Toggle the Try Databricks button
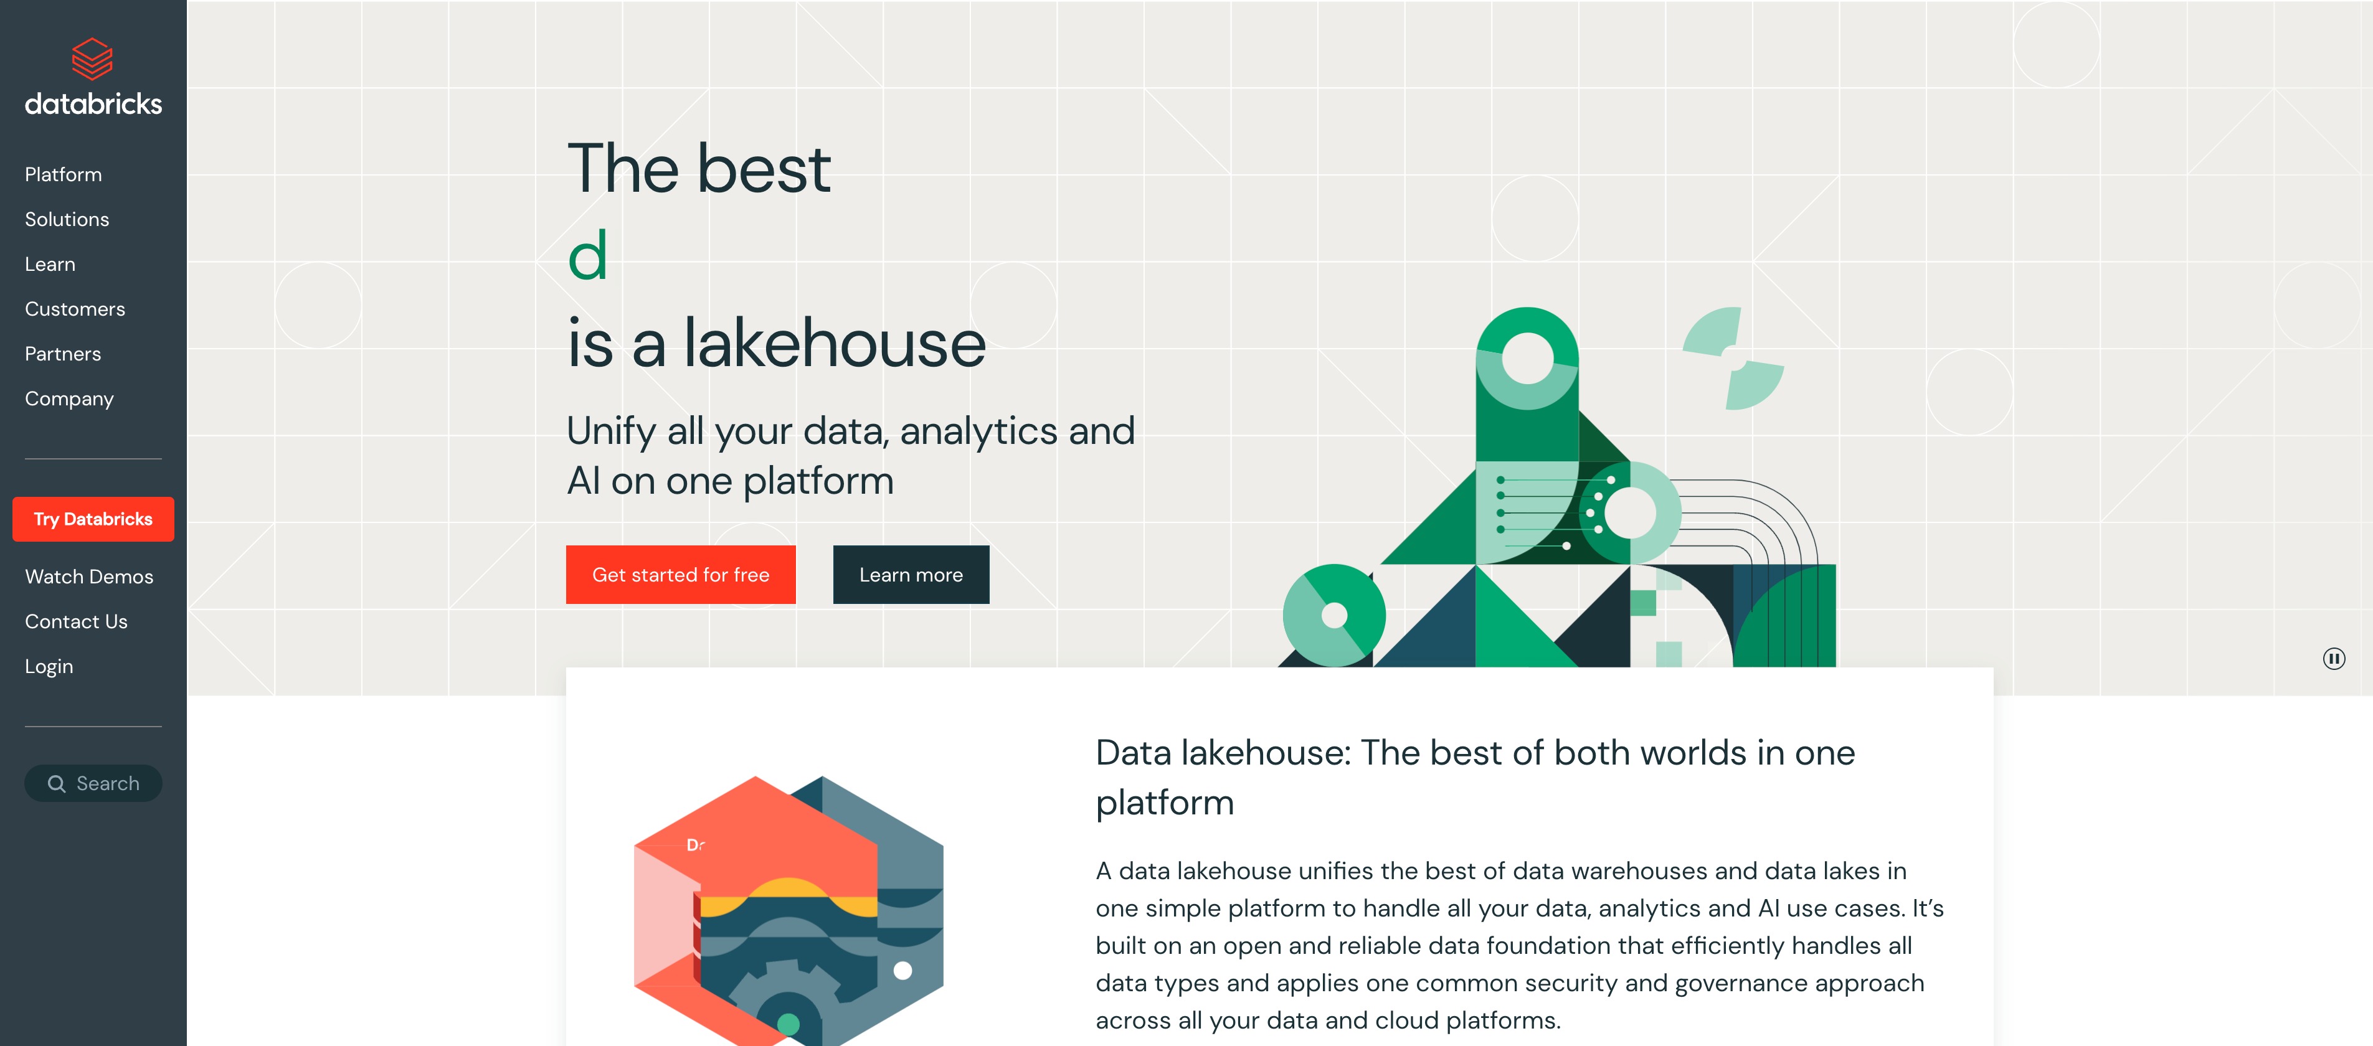The height and width of the screenshot is (1046, 2373). coord(94,519)
